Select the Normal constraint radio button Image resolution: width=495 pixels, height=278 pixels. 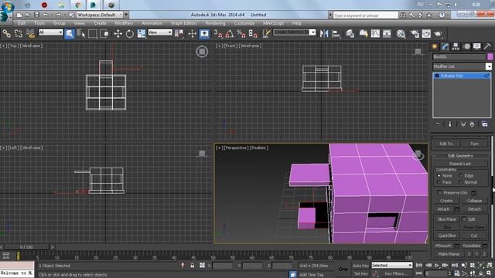461,182
